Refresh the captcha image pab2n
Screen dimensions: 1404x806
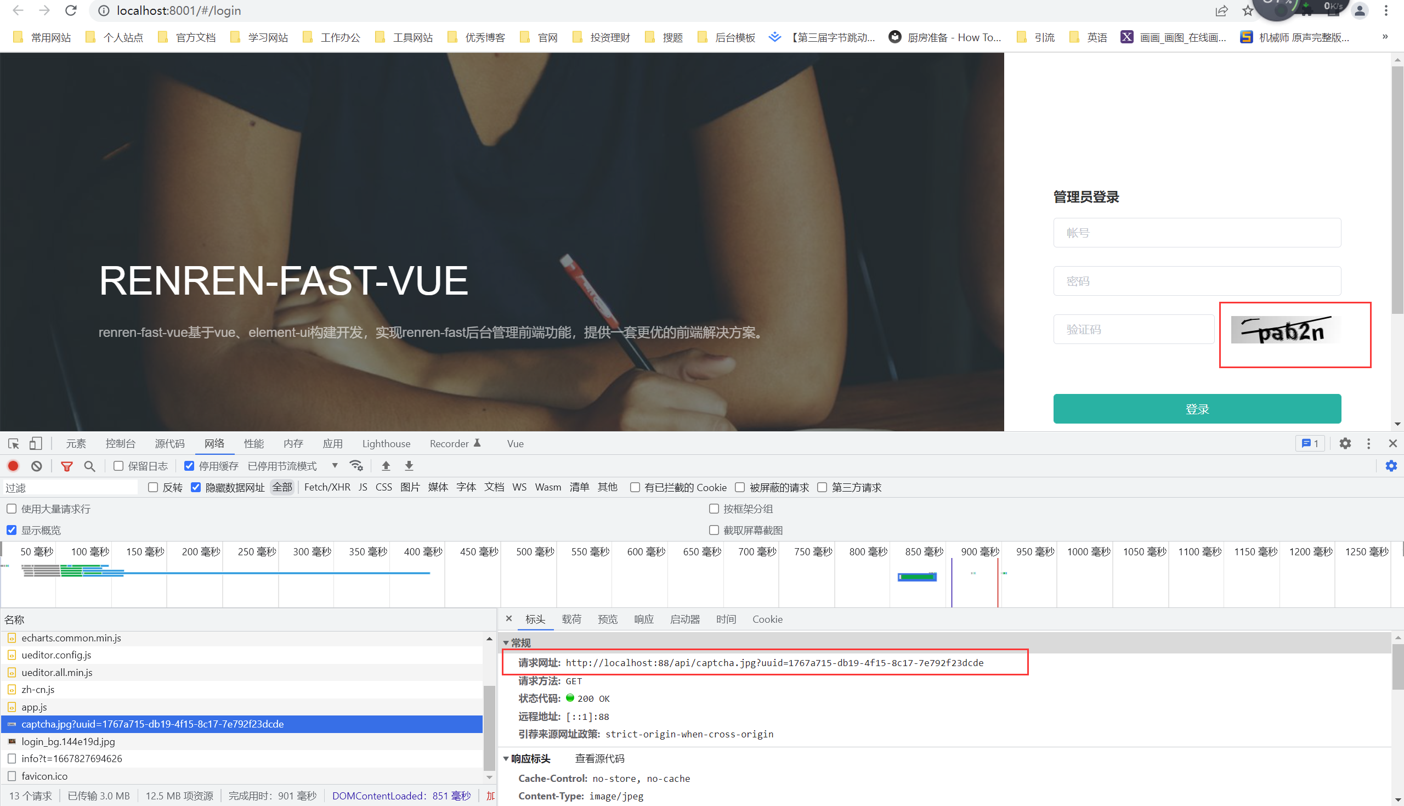click(1286, 329)
